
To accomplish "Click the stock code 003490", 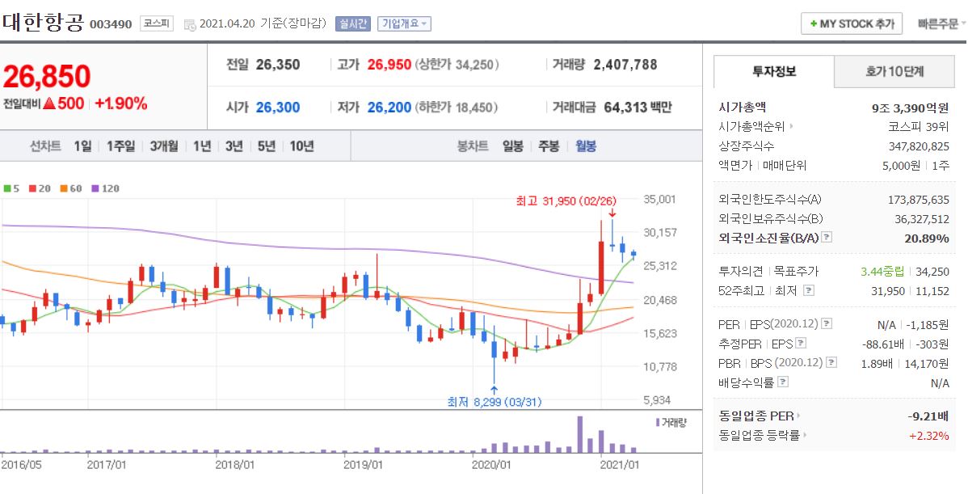I will click(x=112, y=25).
